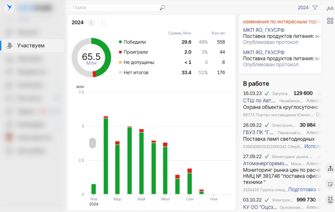335x212 pixels.
Task: Open the calendar icon showing 21 пн
Action: (x=330, y=199)
